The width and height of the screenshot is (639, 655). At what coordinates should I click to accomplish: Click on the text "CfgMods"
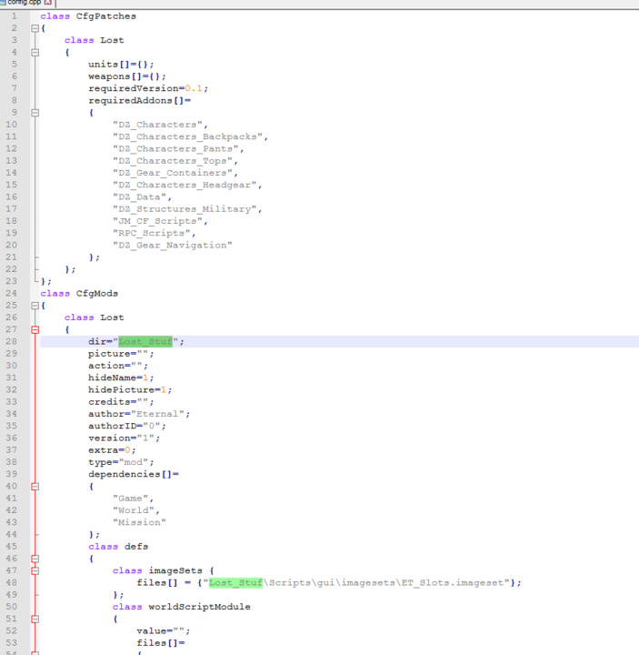tap(97, 293)
